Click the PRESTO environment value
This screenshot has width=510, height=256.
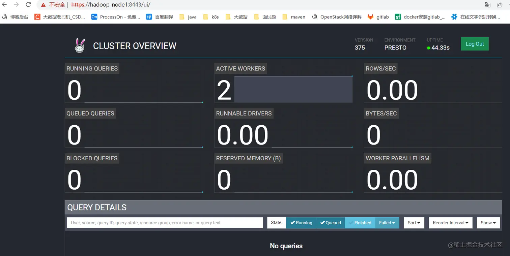coord(395,47)
